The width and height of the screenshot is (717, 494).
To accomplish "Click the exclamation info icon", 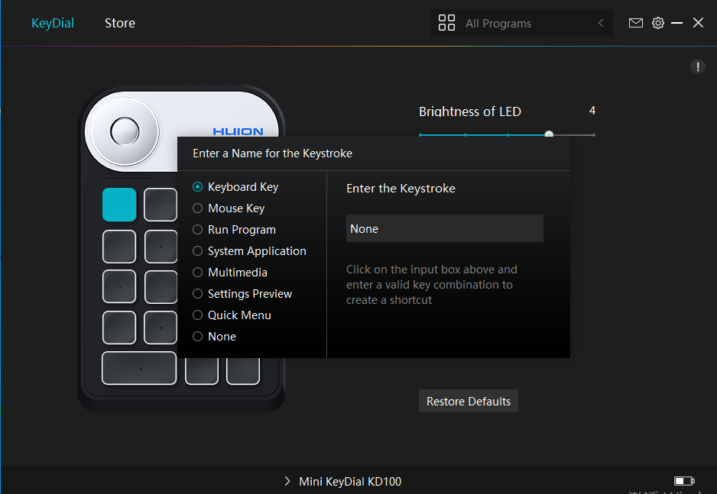I will 697,66.
